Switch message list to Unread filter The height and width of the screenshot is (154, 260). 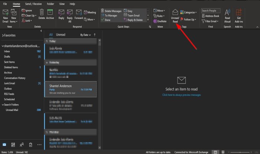coord(61,35)
